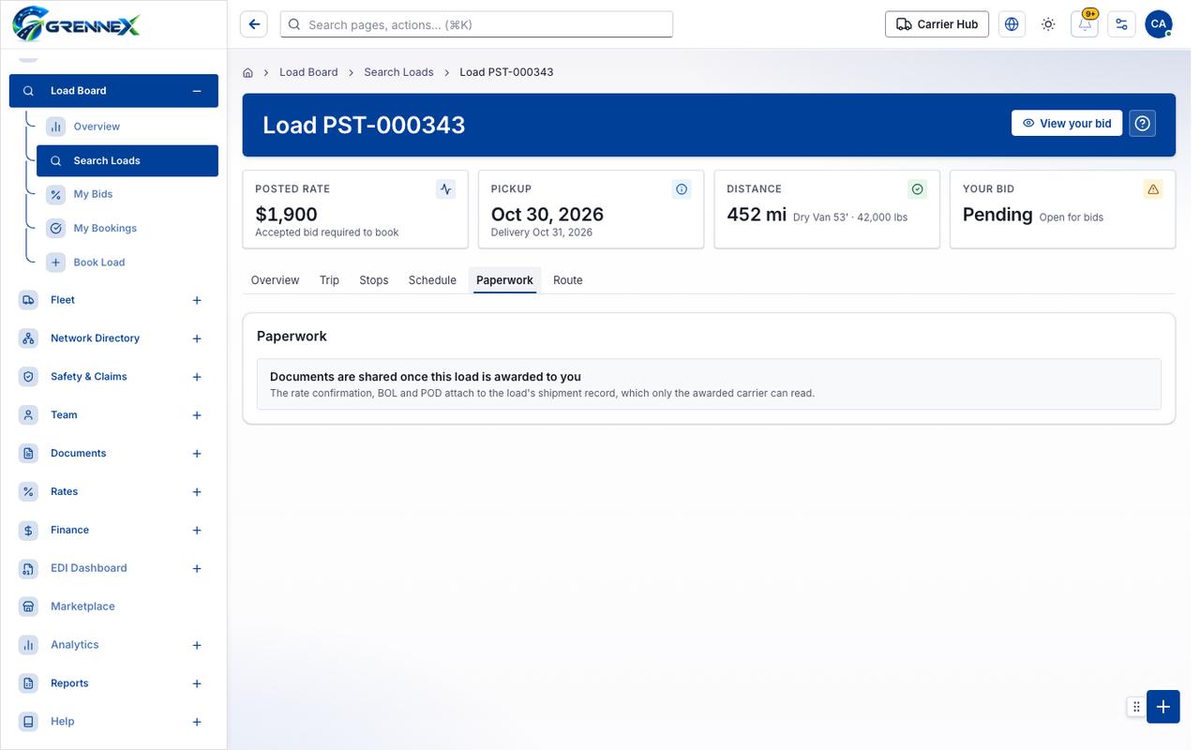The image size is (1200, 750).
Task: Open the Search Loads breadcrumb link
Action: pos(398,72)
